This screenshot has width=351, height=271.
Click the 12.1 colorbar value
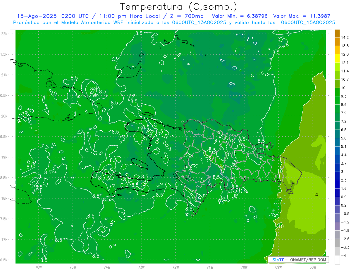pos(345,63)
